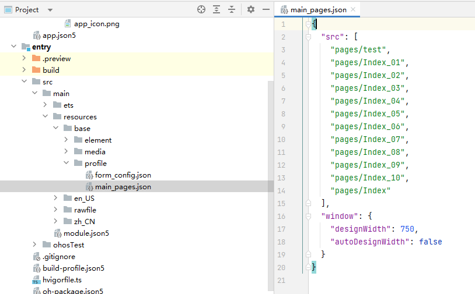This screenshot has height=294, width=475.
Task: Expand the element folder
Action: click(67, 140)
